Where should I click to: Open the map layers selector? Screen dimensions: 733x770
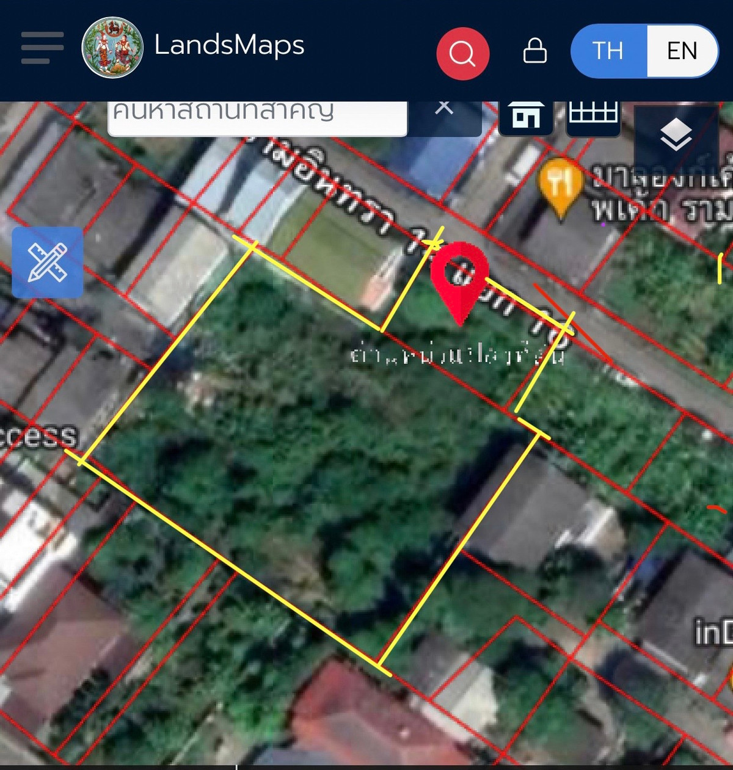[676, 135]
